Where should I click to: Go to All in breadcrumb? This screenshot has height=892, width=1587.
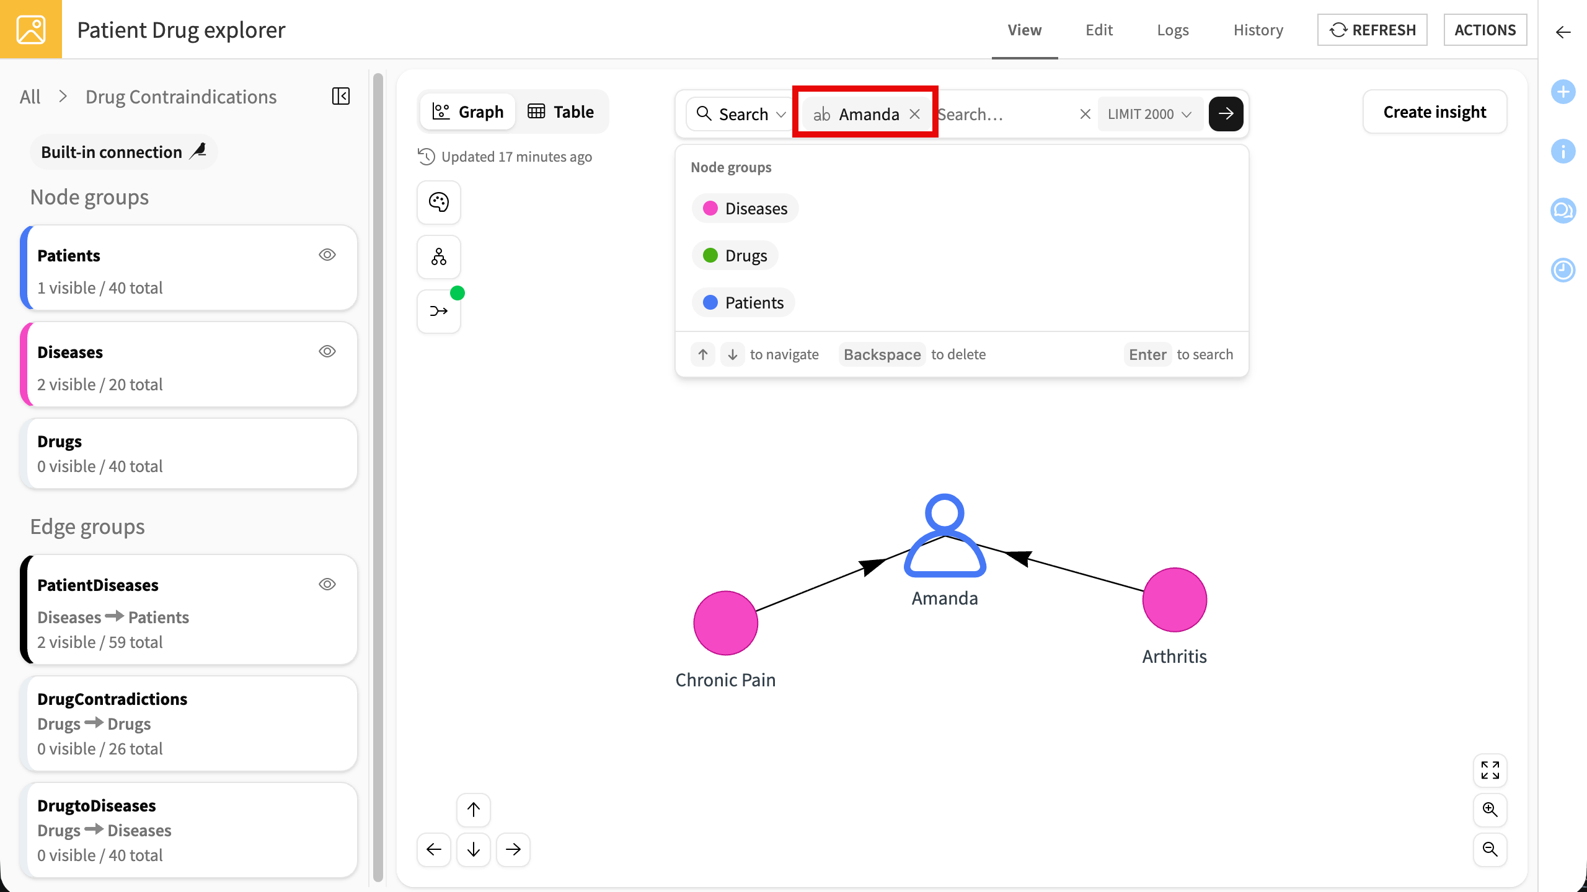coord(30,97)
